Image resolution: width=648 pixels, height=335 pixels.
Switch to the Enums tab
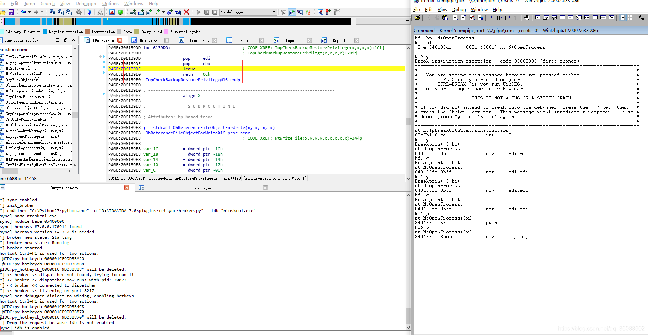[245, 40]
